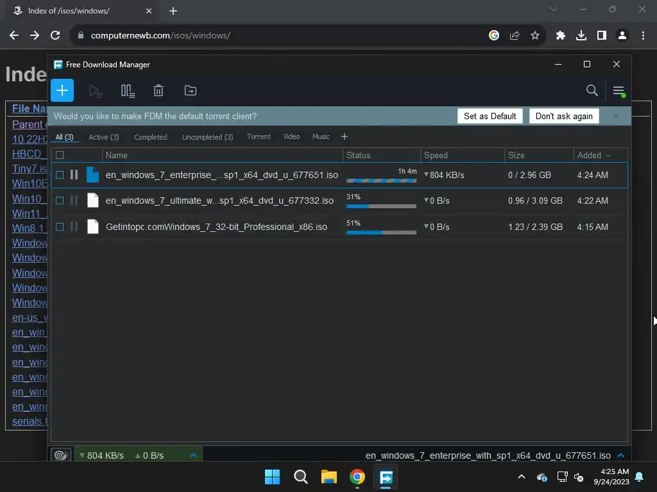Click the Set as Default button
Viewport: 657px width, 492px height.
pos(490,117)
